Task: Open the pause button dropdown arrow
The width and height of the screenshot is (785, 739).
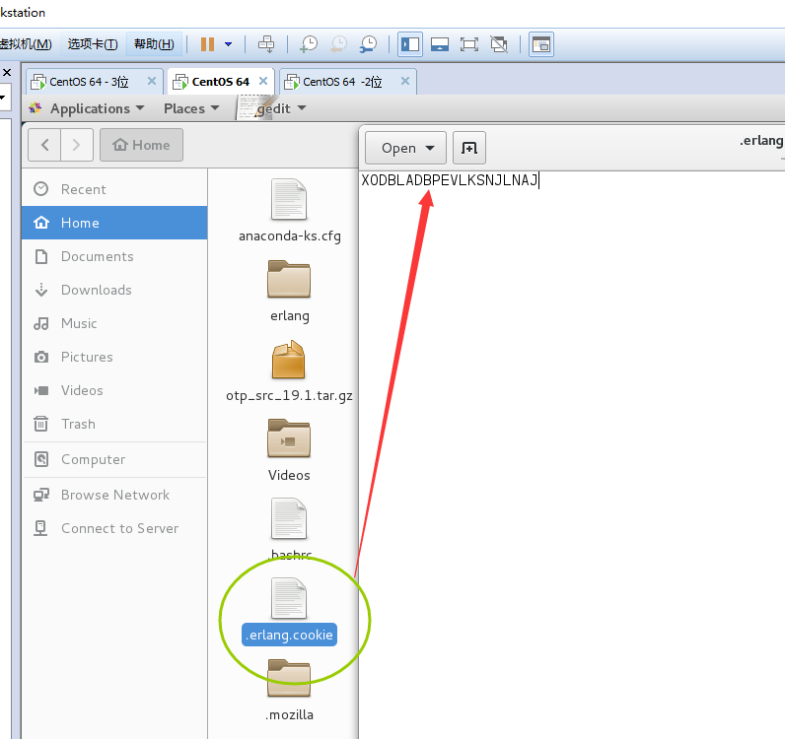Action: 228,44
